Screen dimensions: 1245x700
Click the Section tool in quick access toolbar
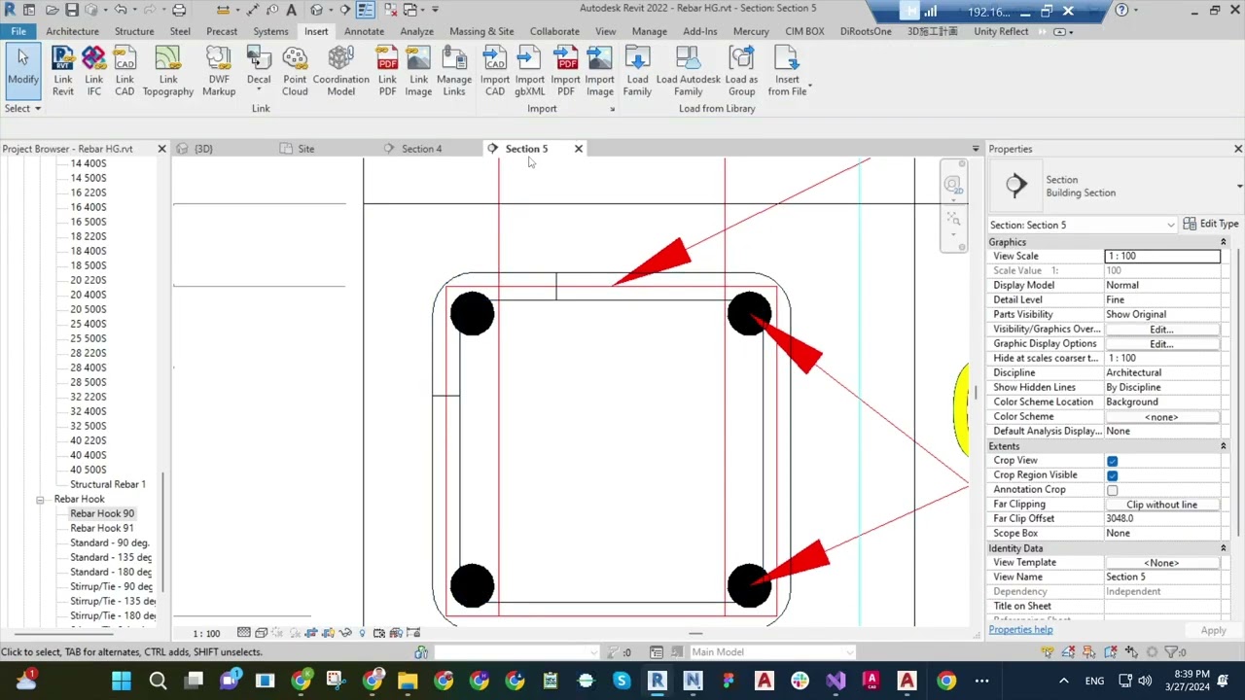344,10
